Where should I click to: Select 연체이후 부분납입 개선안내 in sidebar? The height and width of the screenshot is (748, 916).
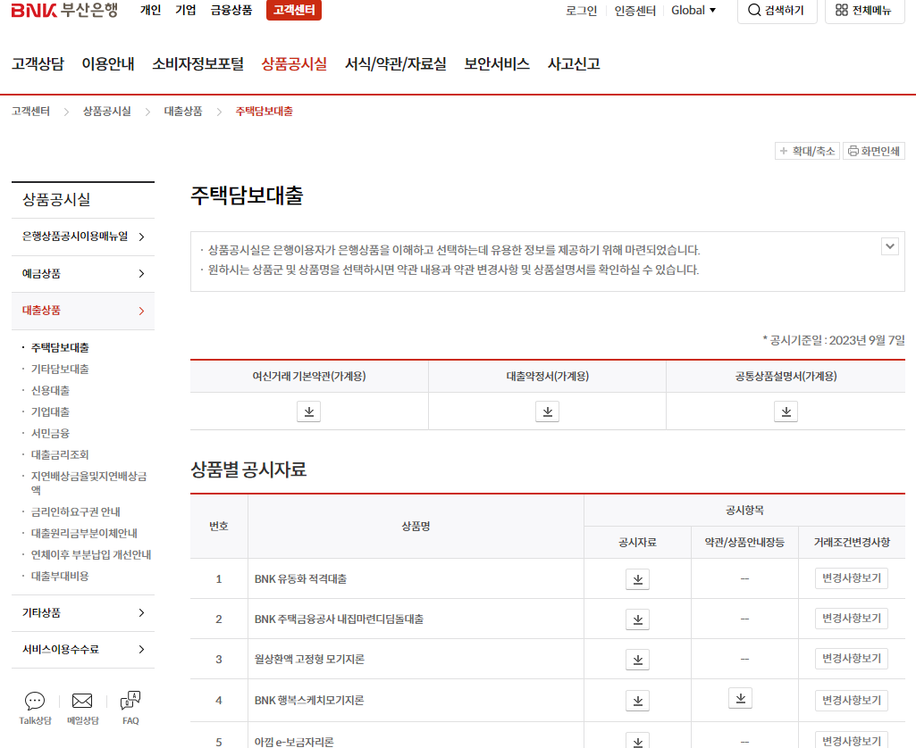pyautogui.click(x=91, y=554)
